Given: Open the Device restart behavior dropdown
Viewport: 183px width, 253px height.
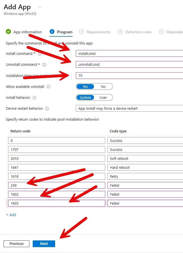Looking at the screenshot, I should (x=129, y=109).
